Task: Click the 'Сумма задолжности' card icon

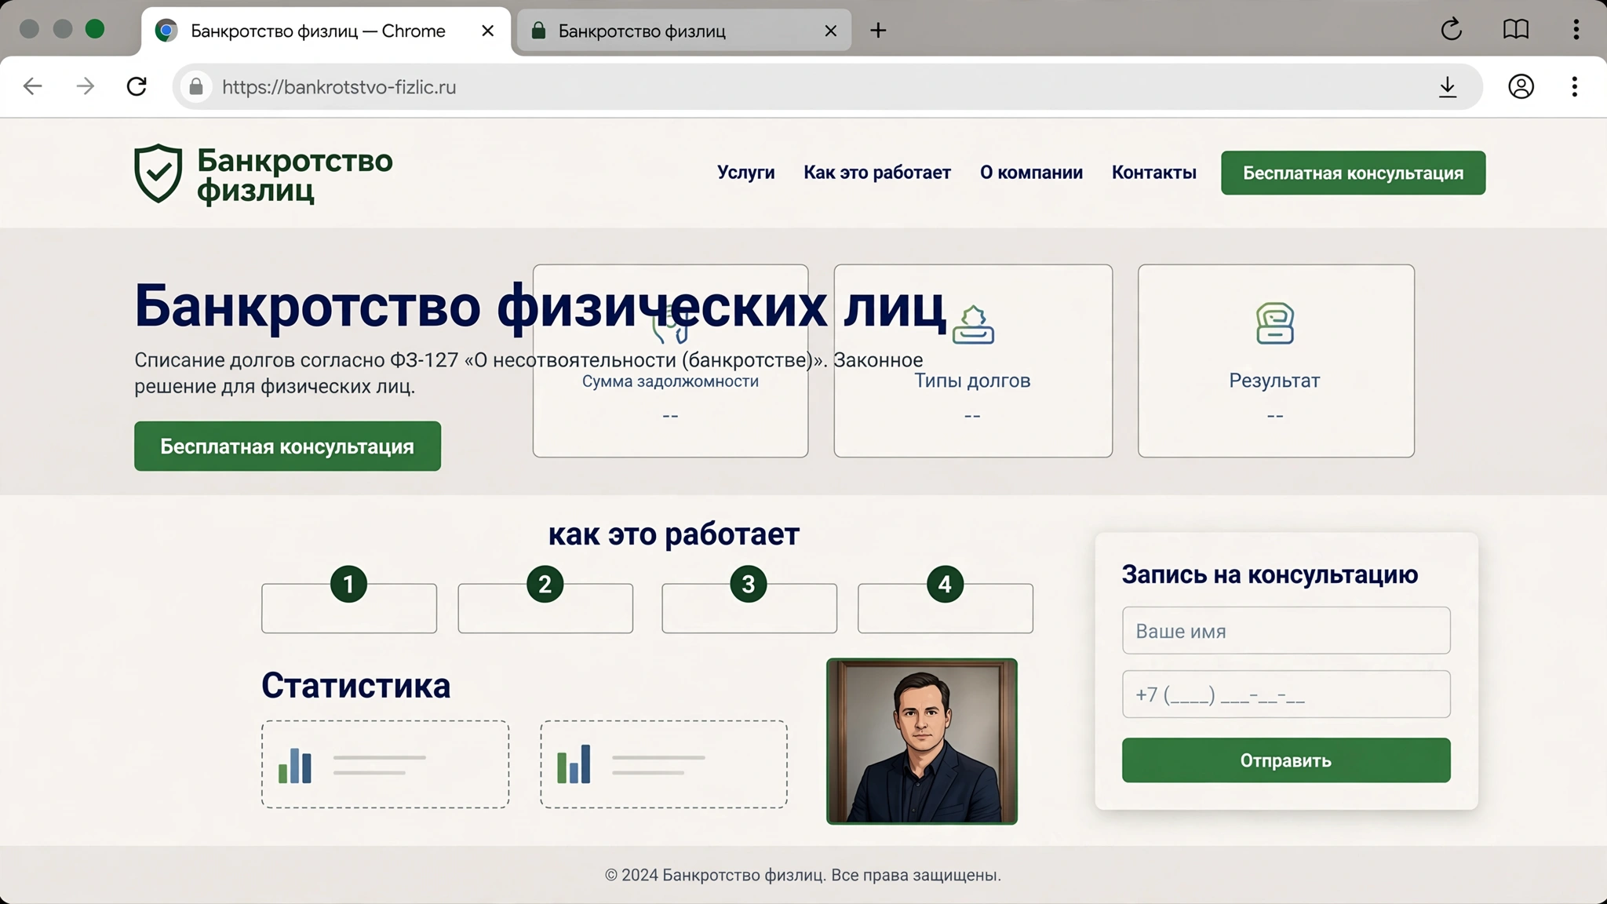Action: click(x=670, y=326)
